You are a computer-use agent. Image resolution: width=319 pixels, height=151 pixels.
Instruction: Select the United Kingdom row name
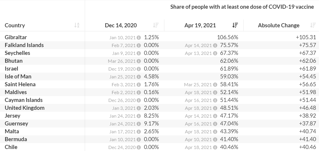[25, 108]
